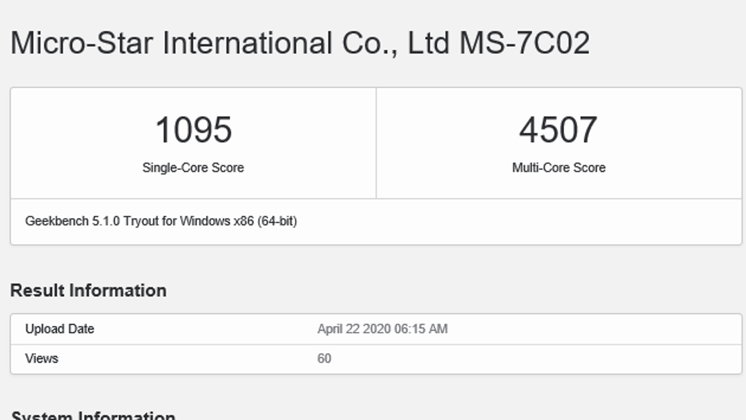Click the views count value 60
This screenshot has width=746, height=420.
(x=324, y=358)
